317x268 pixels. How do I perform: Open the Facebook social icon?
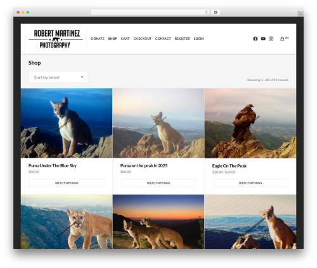[256, 39]
